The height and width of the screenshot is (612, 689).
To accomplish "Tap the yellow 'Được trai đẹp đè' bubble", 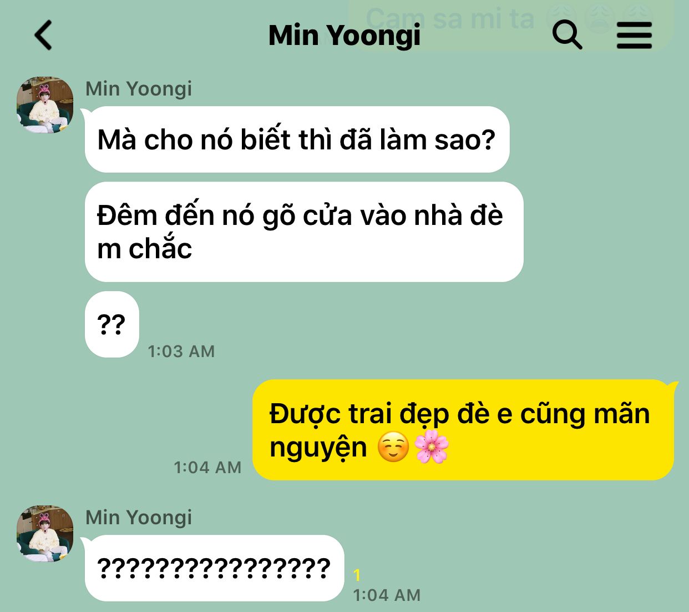I will (x=463, y=430).
